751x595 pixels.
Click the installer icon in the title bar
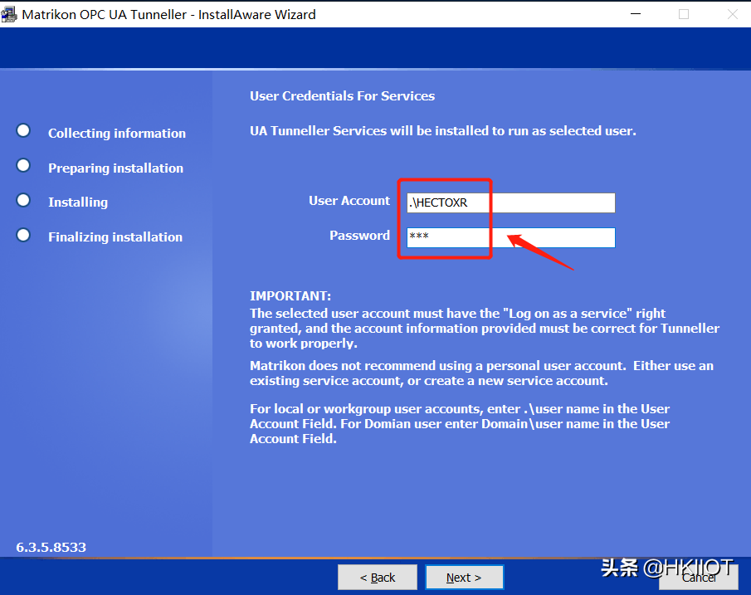pyautogui.click(x=9, y=14)
